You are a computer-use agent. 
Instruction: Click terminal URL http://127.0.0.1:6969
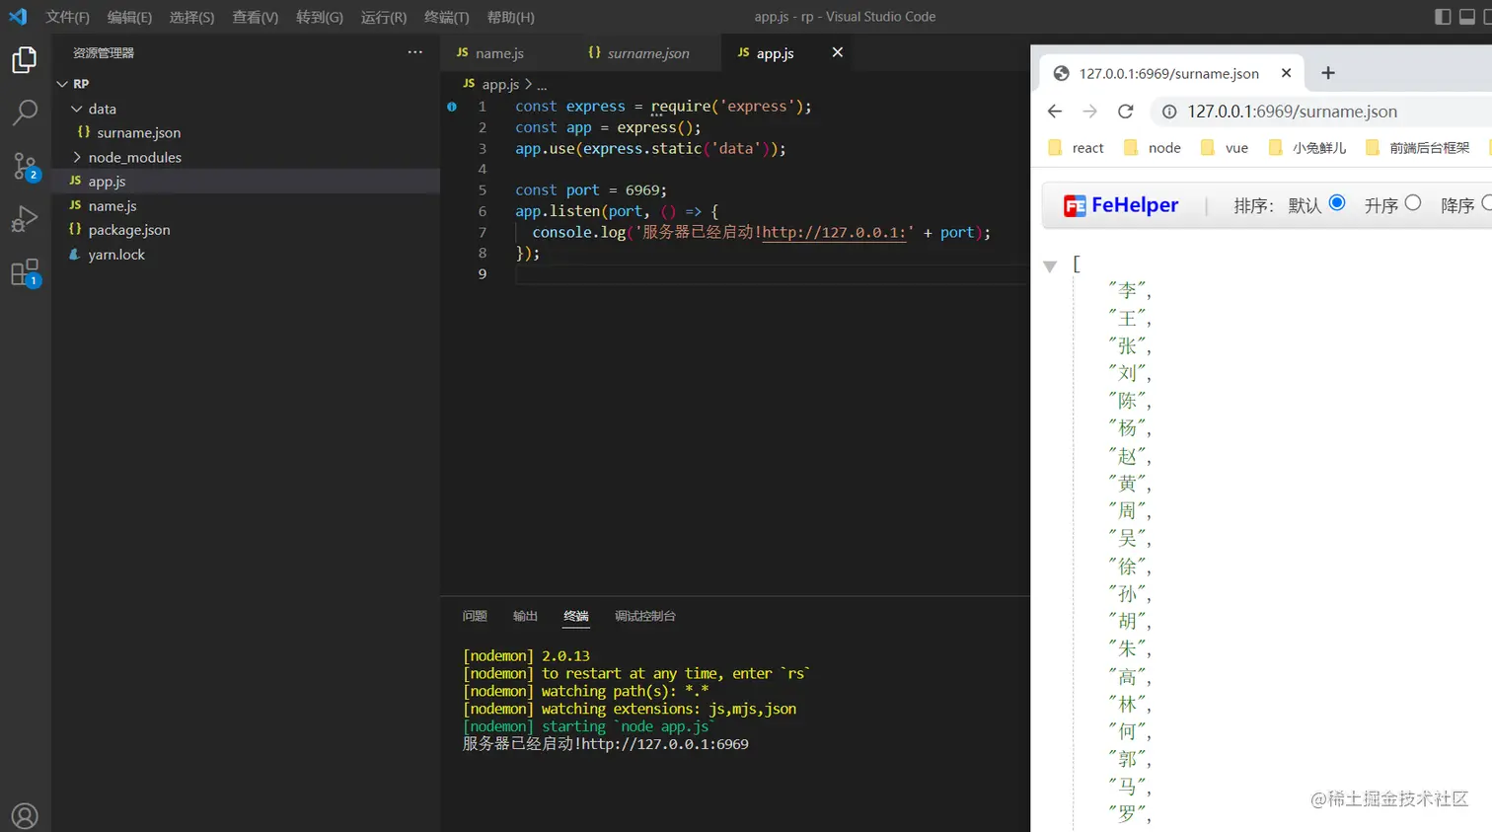click(x=665, y=744)
